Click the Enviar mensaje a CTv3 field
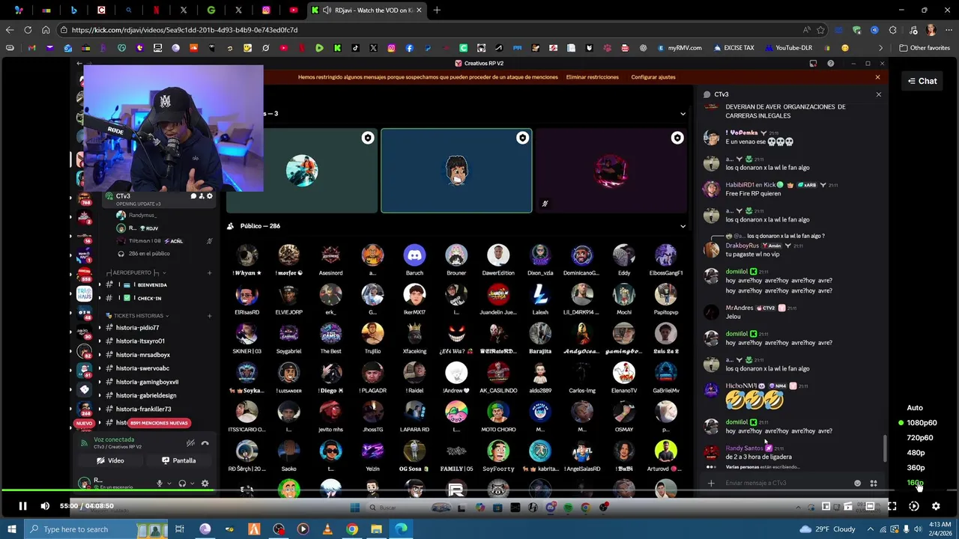This screenshot has height=539, width=959. 787,483
